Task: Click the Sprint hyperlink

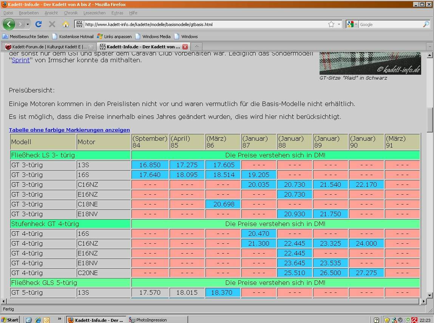Action: point(20,60)
